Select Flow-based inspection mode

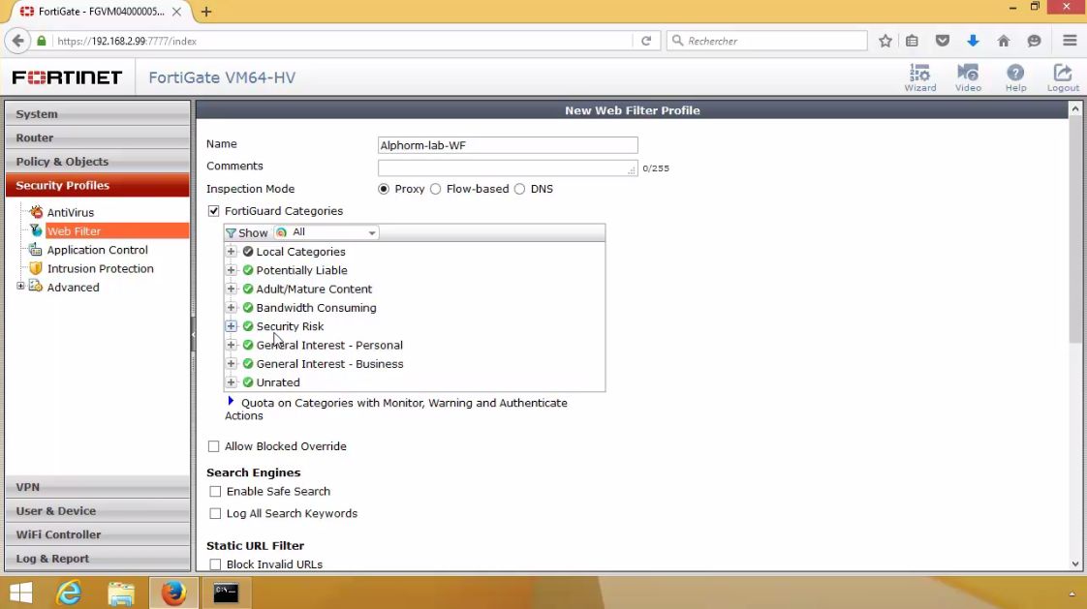pyautogui.click(x=435, y=189)
